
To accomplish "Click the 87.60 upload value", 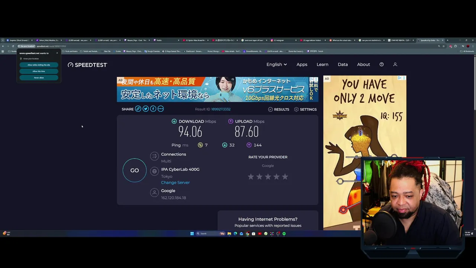I will click(x=247, y=131).
